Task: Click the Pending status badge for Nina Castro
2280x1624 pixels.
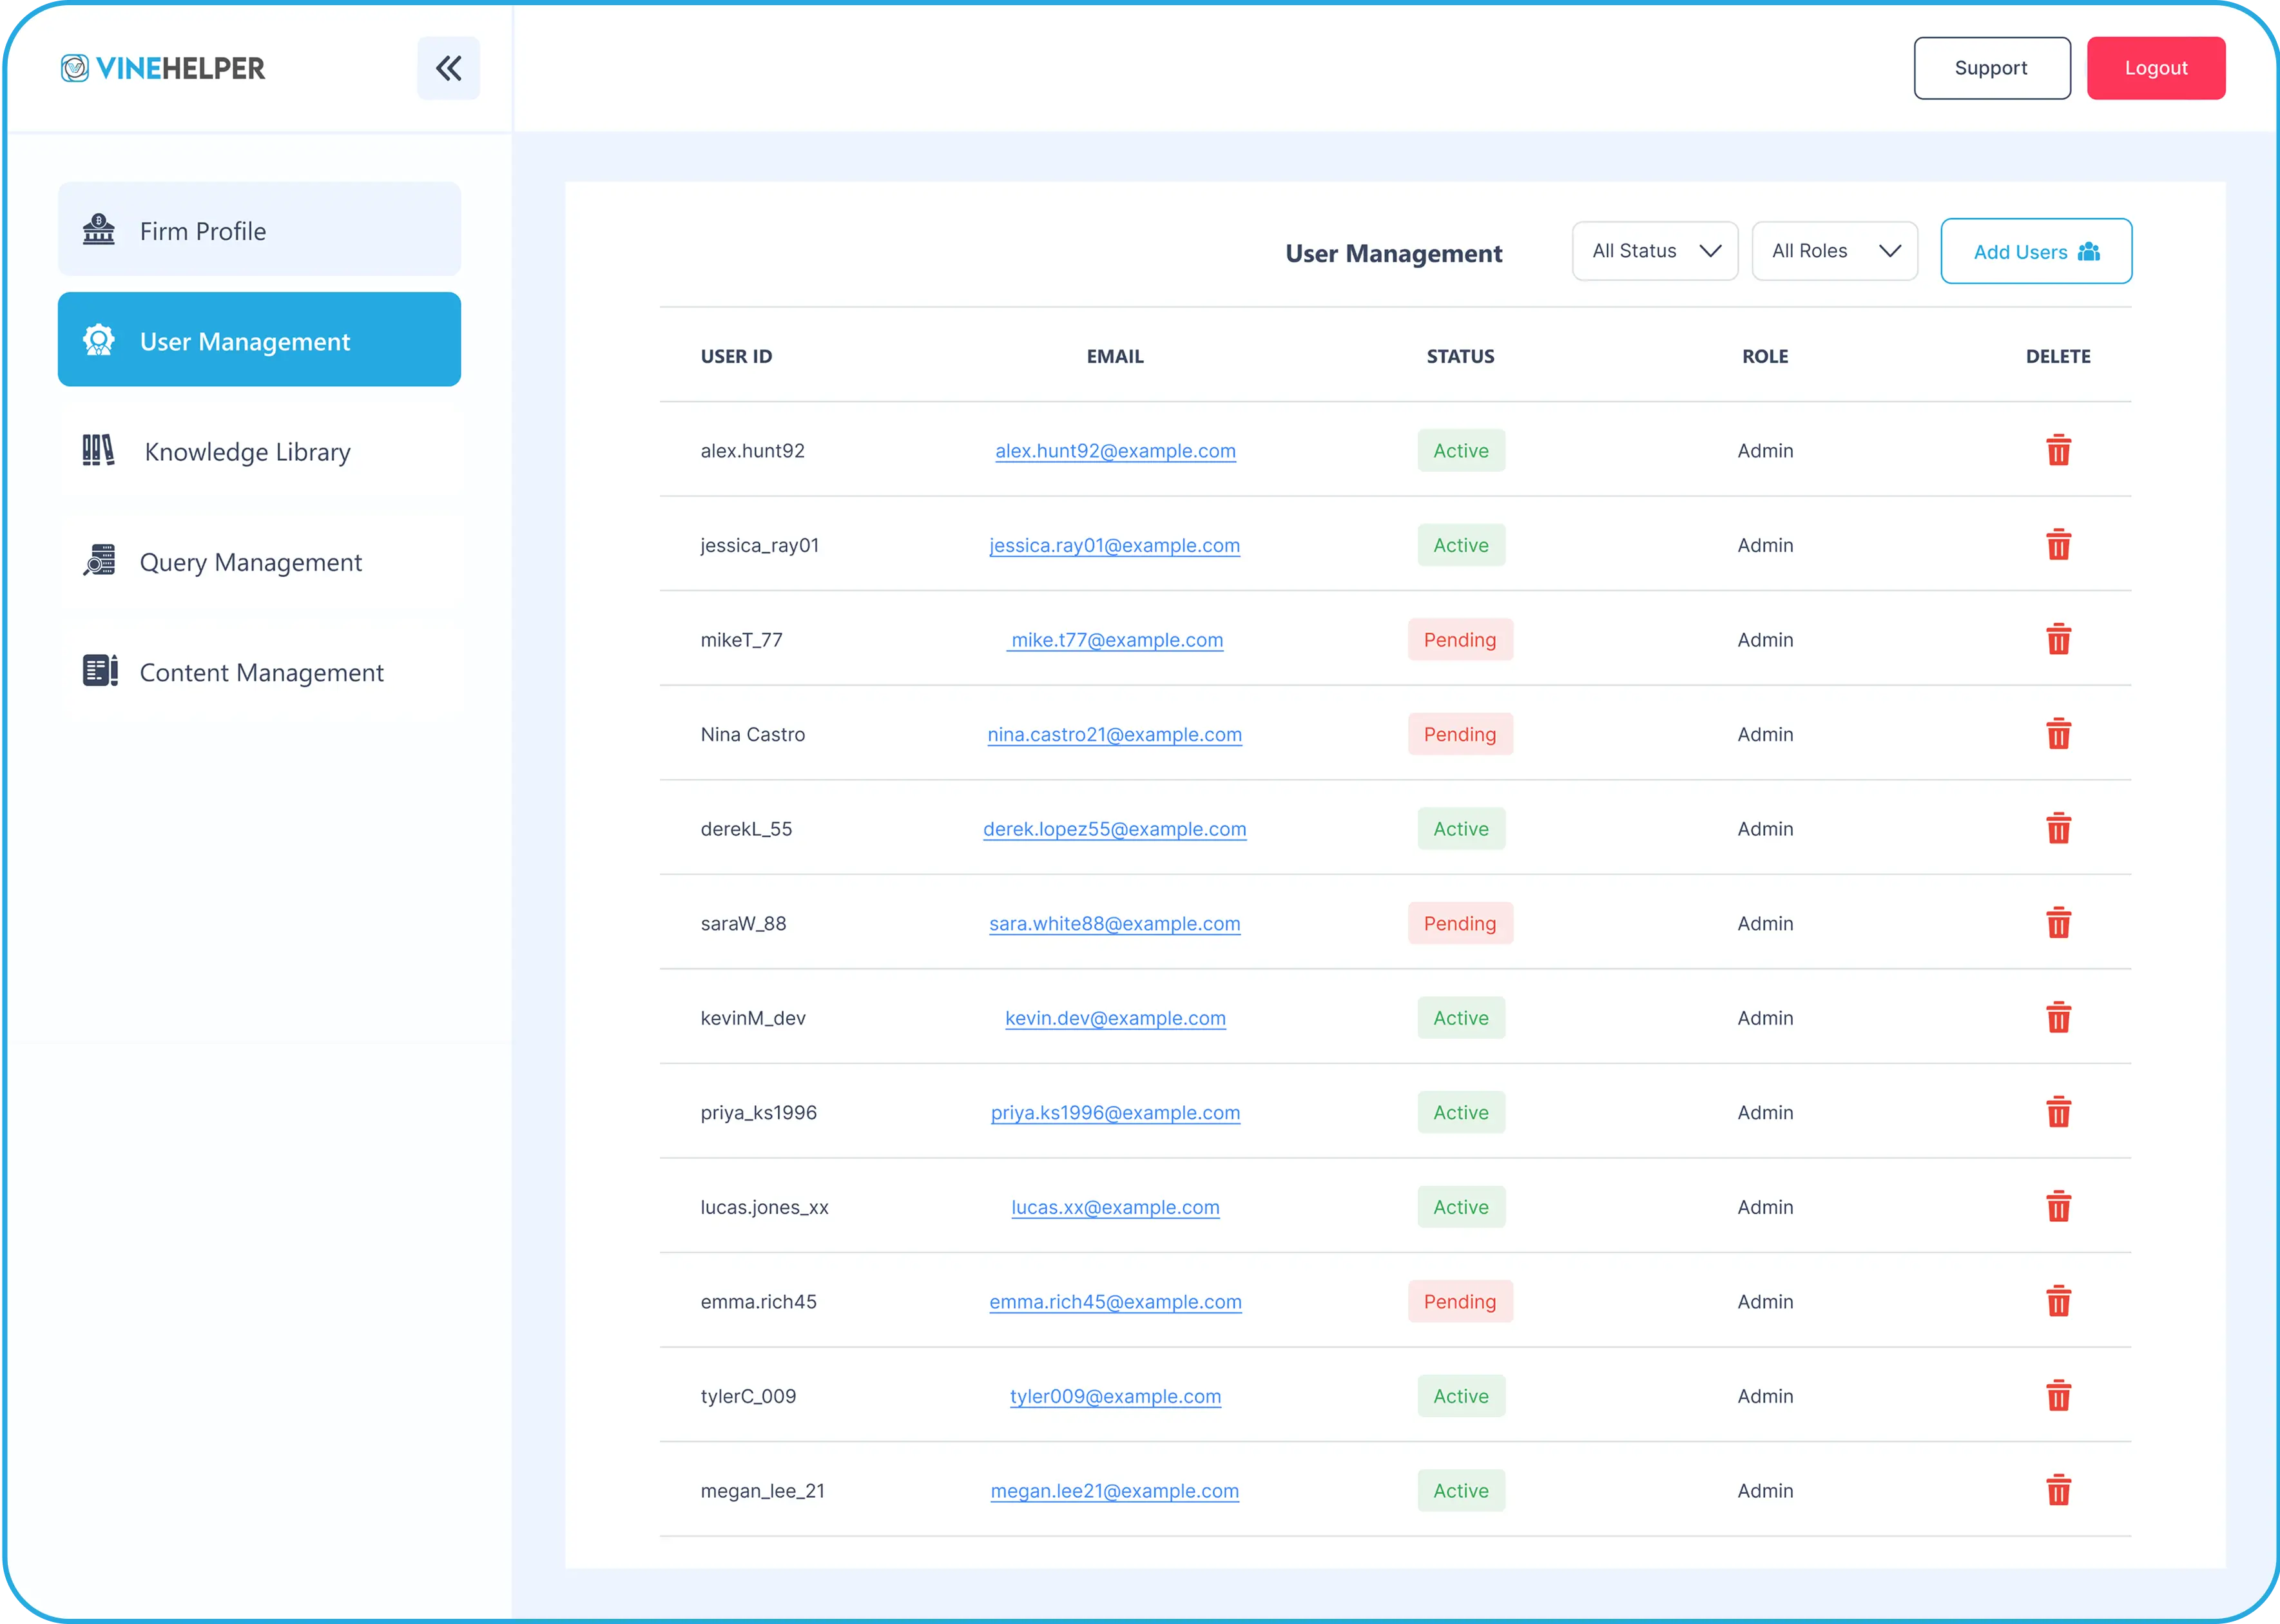Action: tap(1461, 734)
